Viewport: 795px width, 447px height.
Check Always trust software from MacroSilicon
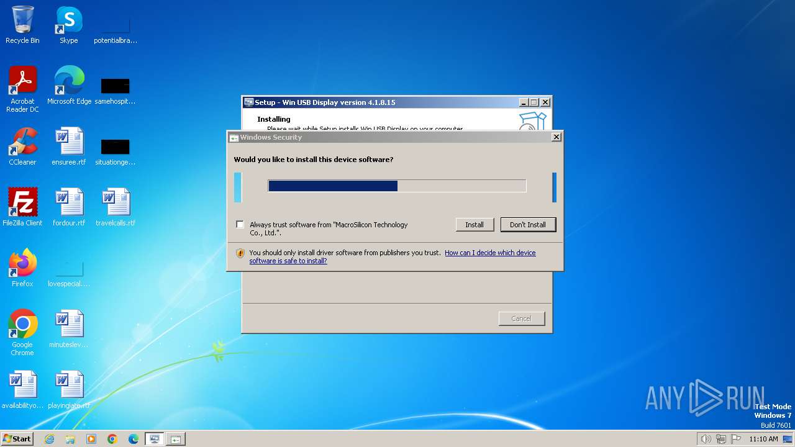point(240,225)
